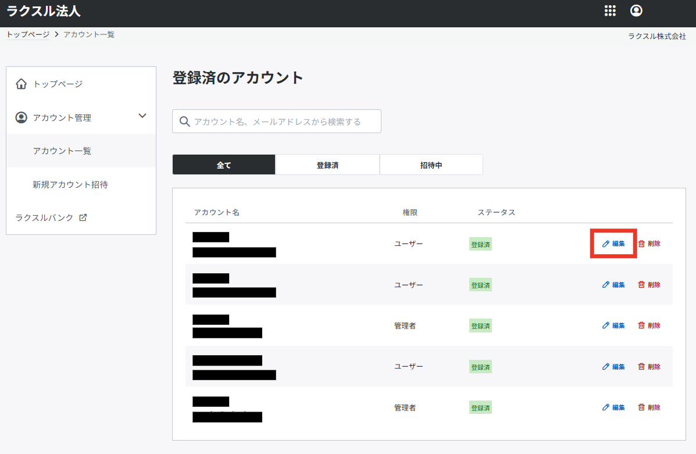Focus the account name search field
This screenshot has height=454, width=696.
click(x=285, y=121)
